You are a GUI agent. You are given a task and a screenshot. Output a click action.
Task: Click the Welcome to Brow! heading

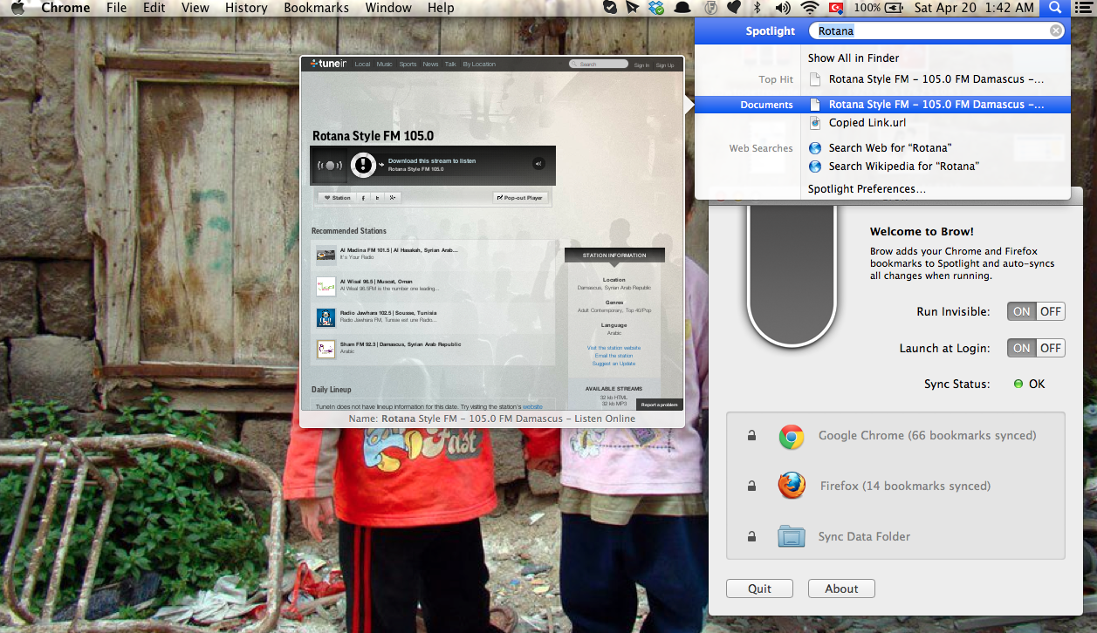[x=922, y=232]
